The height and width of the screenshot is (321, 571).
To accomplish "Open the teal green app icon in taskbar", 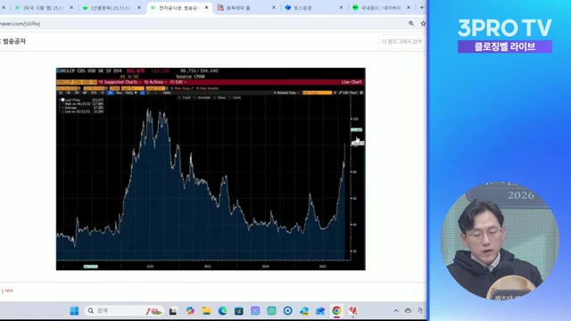I will click(x=271, y=311).
